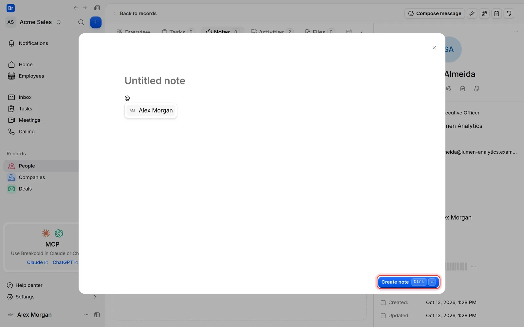Expand Settings with its chevron
Viewport: 524px width, 327px height.
[95, 297]
